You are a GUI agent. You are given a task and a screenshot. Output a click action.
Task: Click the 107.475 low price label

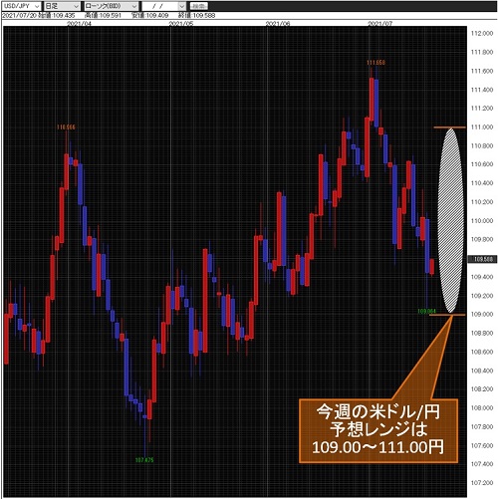pyautogui.click(x=144, y=460)
